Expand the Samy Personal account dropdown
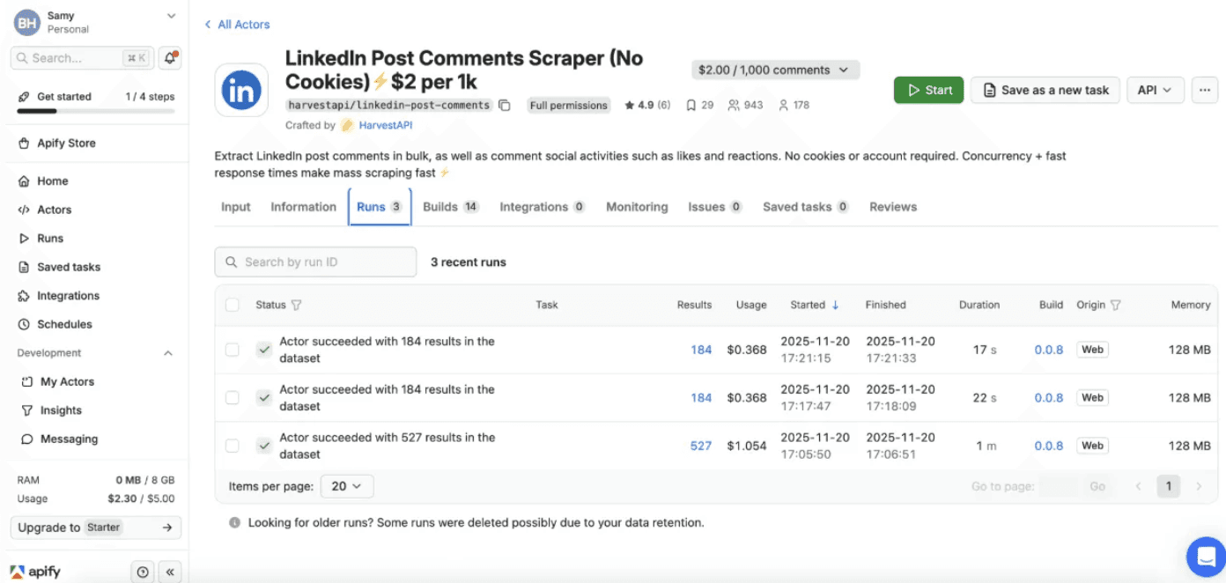 click(x=94, y=22)
